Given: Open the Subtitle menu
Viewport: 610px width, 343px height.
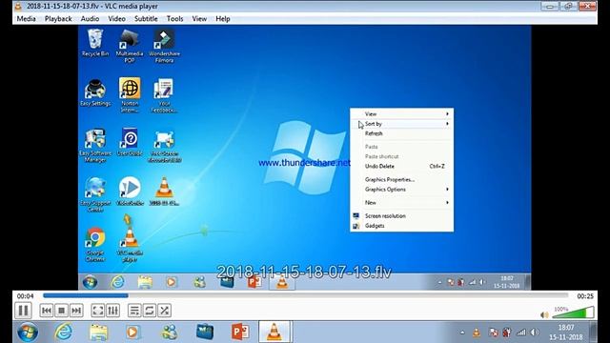Looking at the screenshot, I should point(146,19).
